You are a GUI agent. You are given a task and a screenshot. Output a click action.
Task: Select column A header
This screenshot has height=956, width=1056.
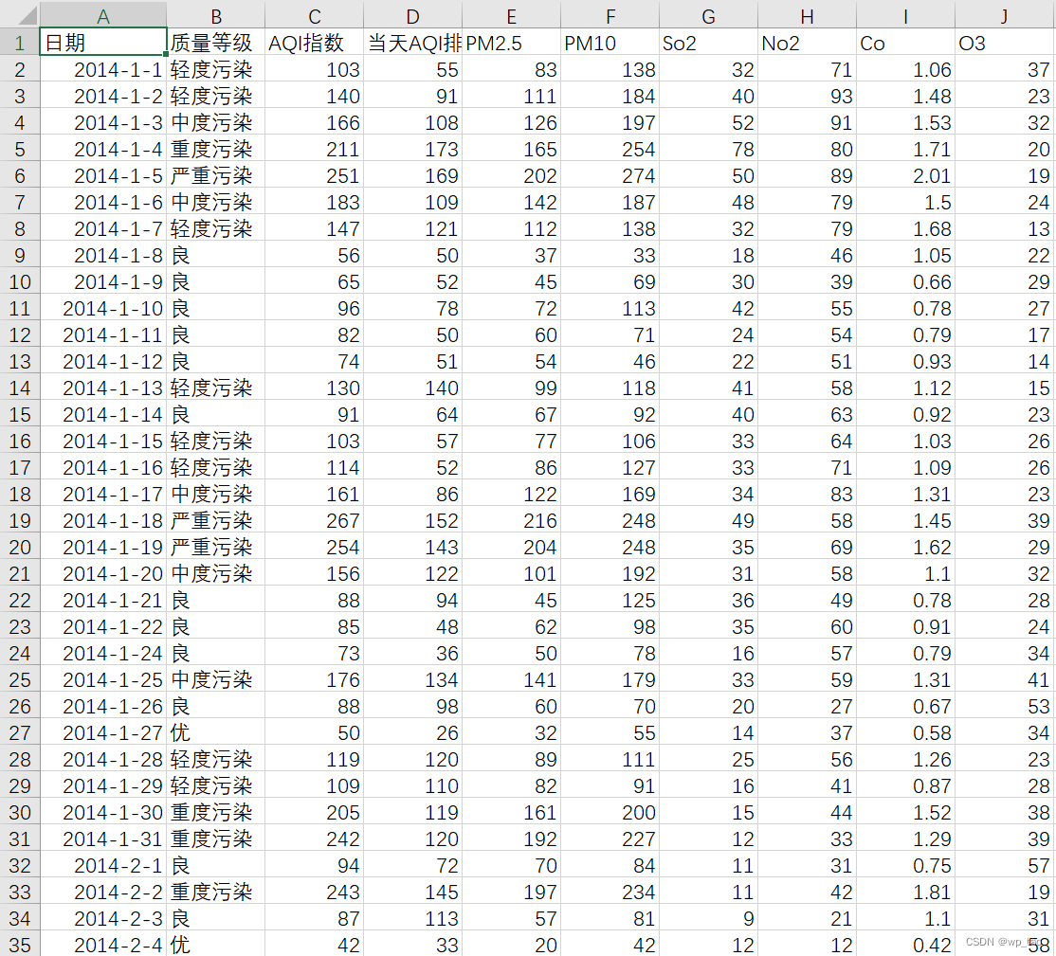[x=103, y=15]
